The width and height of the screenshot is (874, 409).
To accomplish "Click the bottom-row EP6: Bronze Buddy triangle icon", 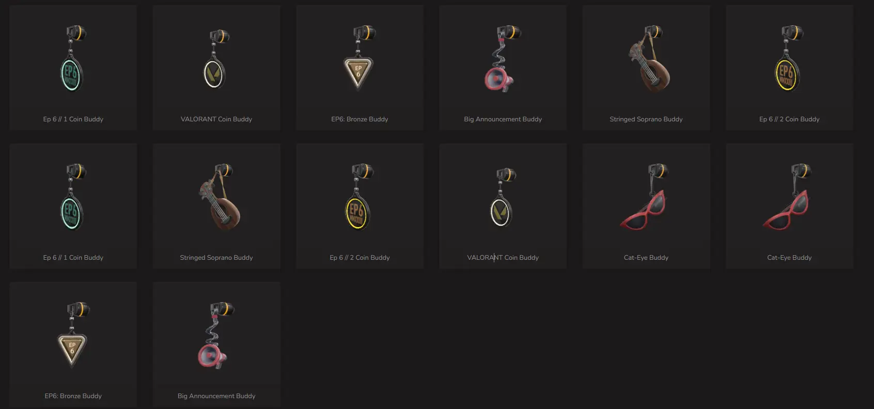I will point(73,335).
